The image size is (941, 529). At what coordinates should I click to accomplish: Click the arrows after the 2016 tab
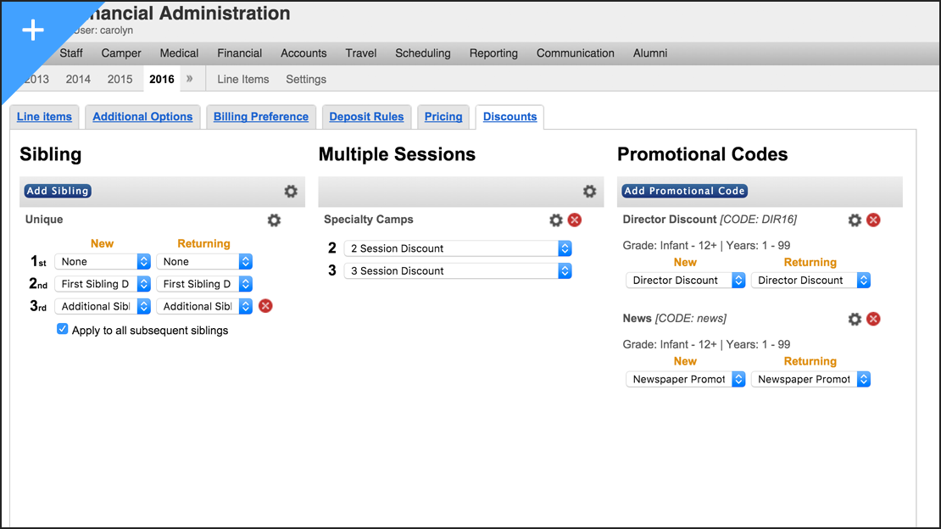coord(191,79)
